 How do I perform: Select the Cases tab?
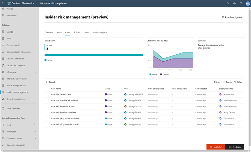[x=68, y=32]
